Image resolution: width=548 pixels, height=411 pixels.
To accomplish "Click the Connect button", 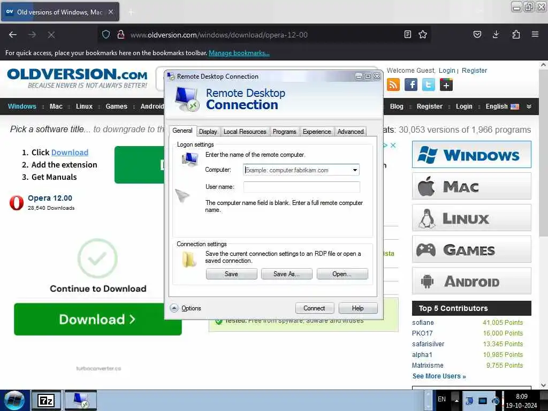I will (314, 308).
